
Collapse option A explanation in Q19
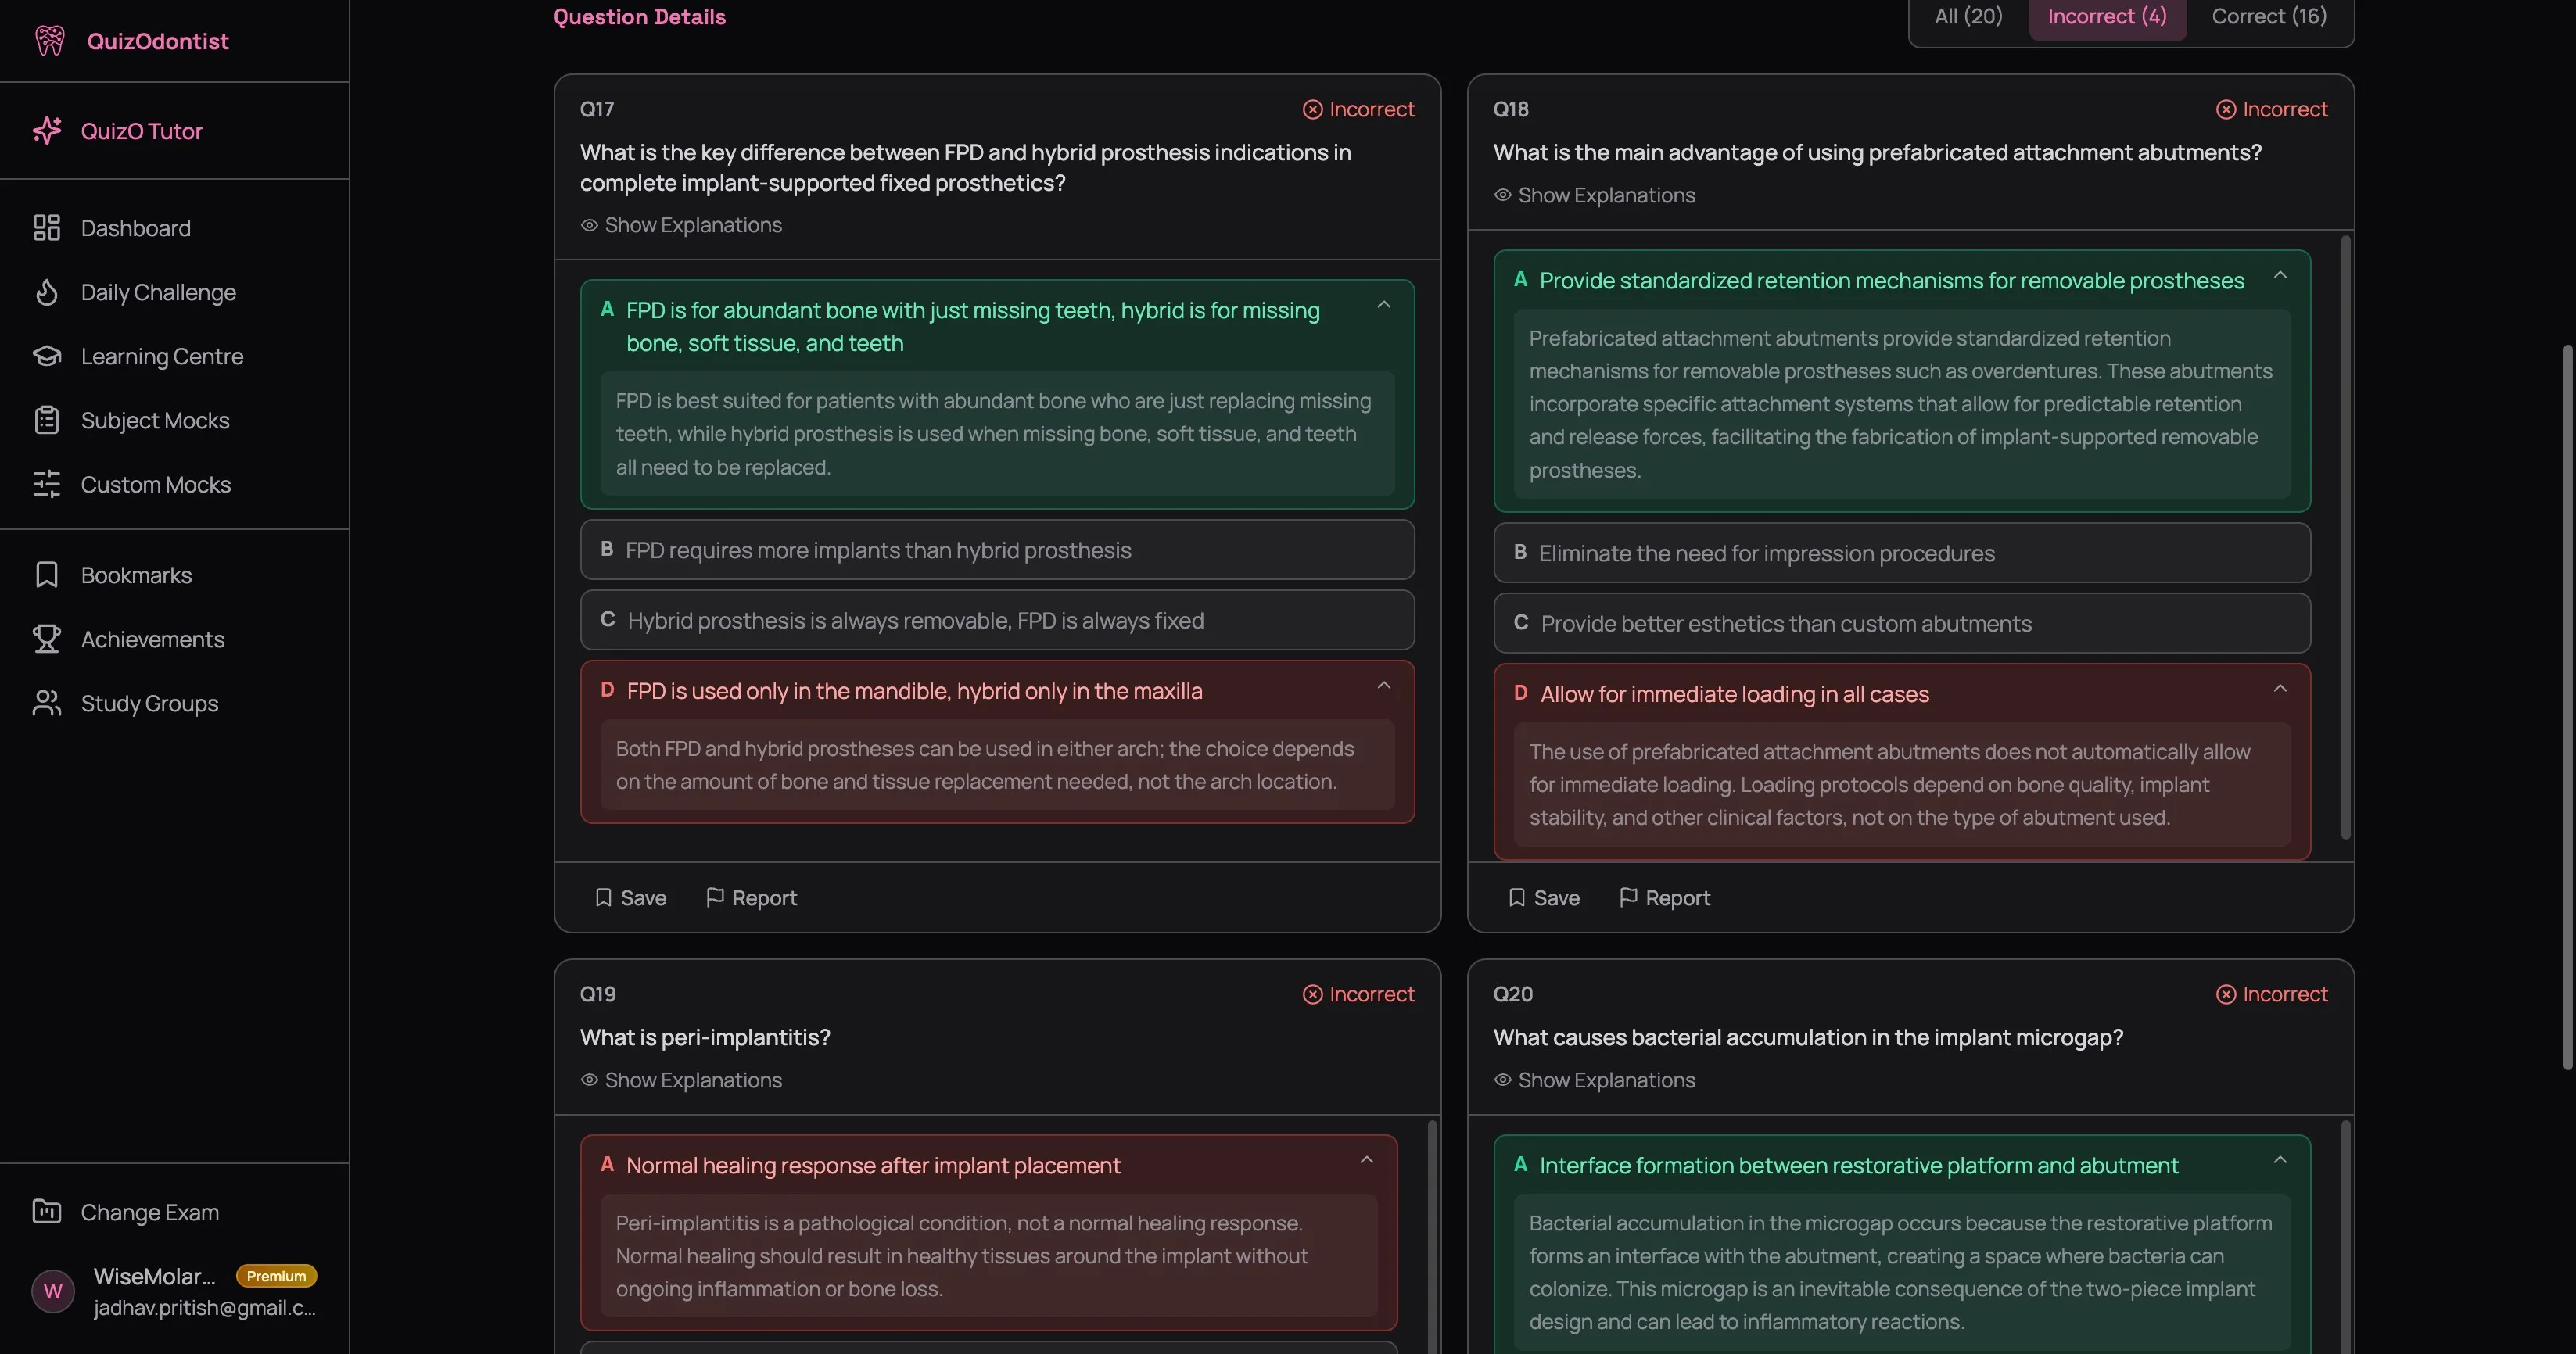pyautogui.click(x=1368, y=1160)
